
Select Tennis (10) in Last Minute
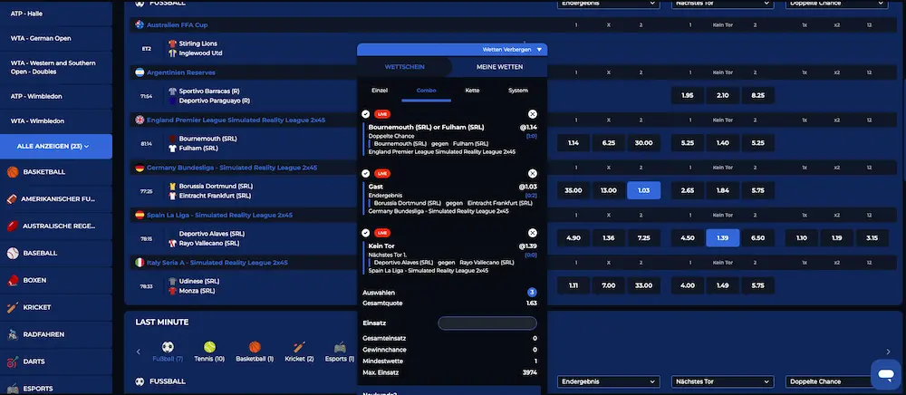point(209,352)
